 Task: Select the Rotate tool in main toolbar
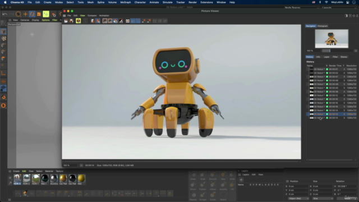33,14
